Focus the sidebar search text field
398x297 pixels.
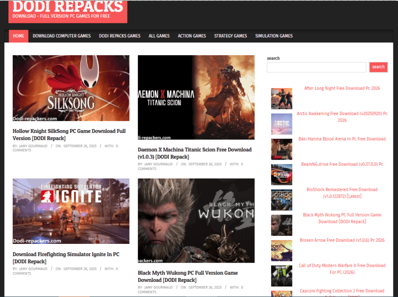coord(316,67)
